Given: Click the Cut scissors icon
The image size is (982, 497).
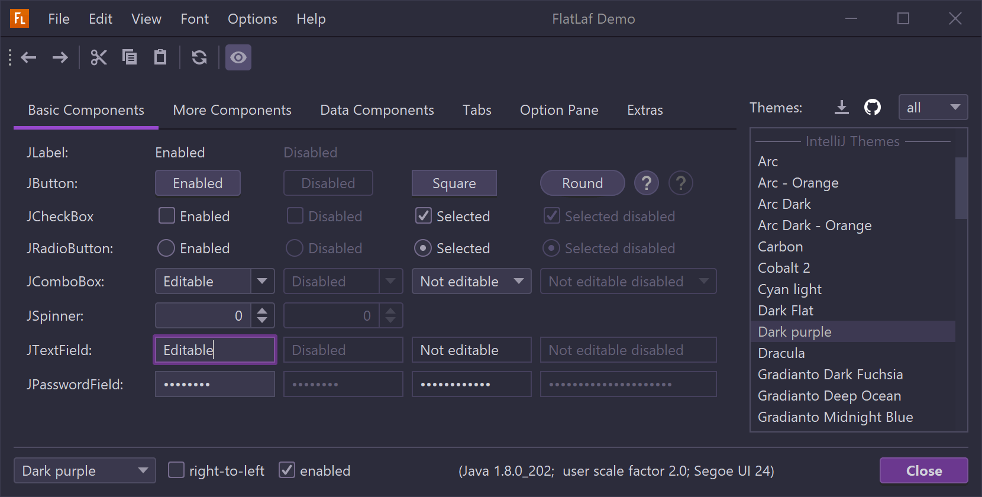Looking at the screenshot, I should (x=99, y=57).
